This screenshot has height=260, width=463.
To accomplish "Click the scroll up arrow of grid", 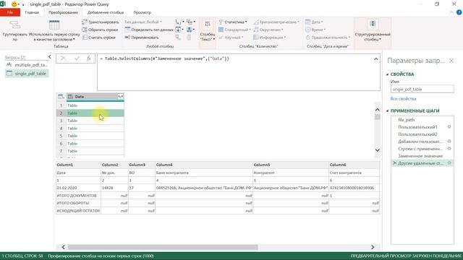I will click(x=378, y=110).
